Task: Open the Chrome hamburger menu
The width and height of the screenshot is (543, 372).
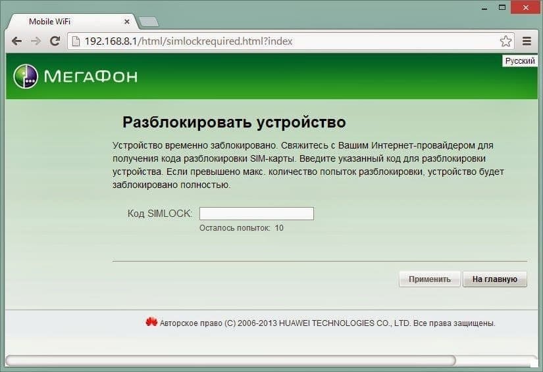Action: click(x=527, y=41)
